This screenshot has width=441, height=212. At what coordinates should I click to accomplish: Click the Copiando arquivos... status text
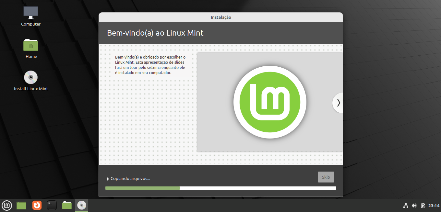coord(130,179)
